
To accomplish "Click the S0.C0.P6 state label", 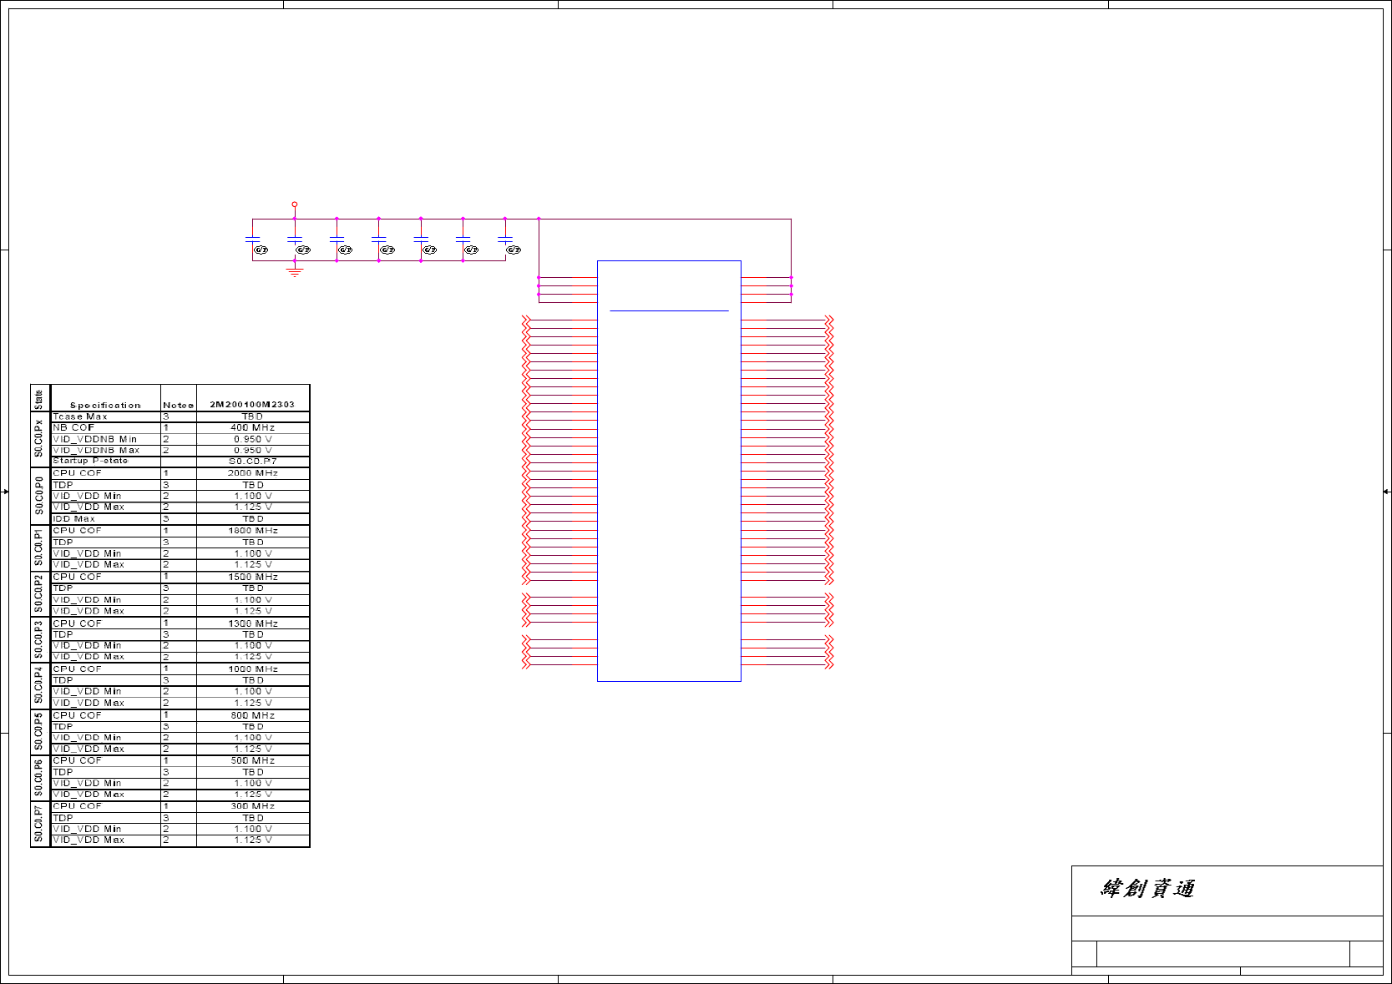I will 39,778.
